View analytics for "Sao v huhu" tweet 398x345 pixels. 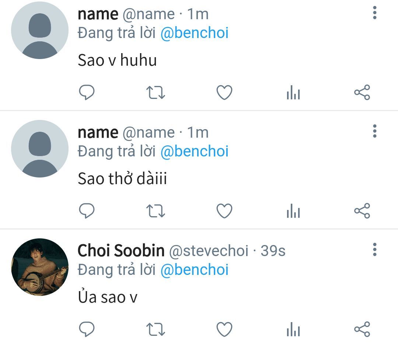293,93
